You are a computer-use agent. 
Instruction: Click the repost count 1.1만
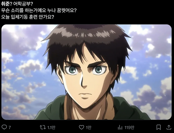(51, 127)
